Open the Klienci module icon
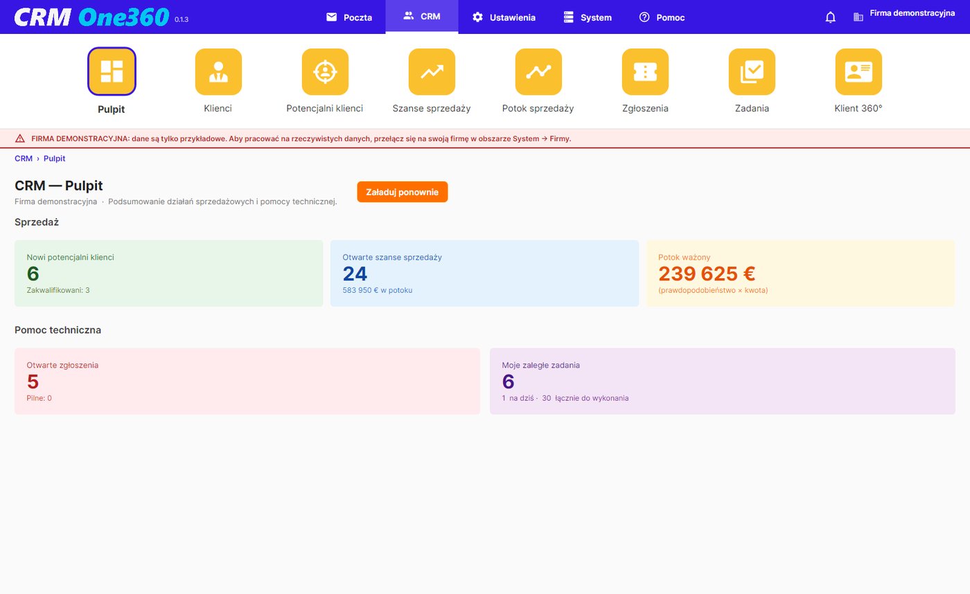 tap(218, 72)
